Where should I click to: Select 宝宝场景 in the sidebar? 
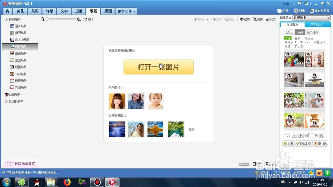[18, 60]
